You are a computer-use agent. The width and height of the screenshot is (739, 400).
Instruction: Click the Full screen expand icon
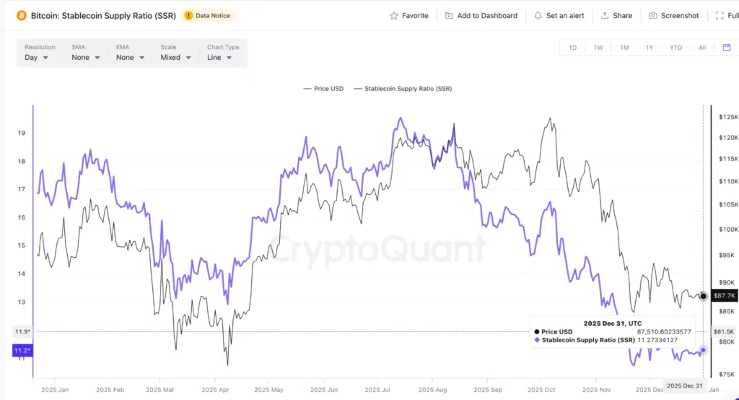click(720, 16)
